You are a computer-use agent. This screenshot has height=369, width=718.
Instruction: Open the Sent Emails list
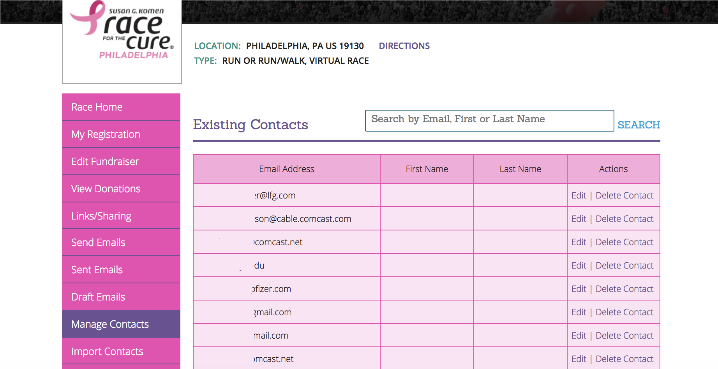click(97, 269)
